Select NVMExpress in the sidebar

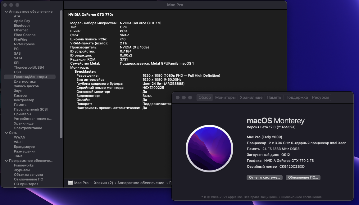[24, 44]
